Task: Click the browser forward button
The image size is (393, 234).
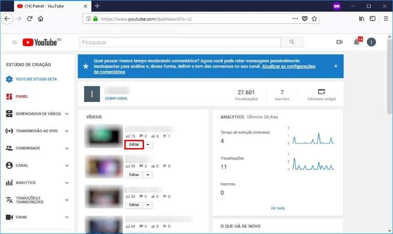Action: pyautogui.click(x=19, y=19)
